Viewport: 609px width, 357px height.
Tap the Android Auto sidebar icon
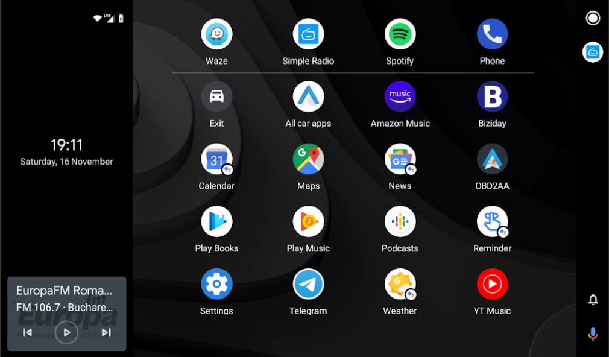pyautogui.click(x=592, y=52)
